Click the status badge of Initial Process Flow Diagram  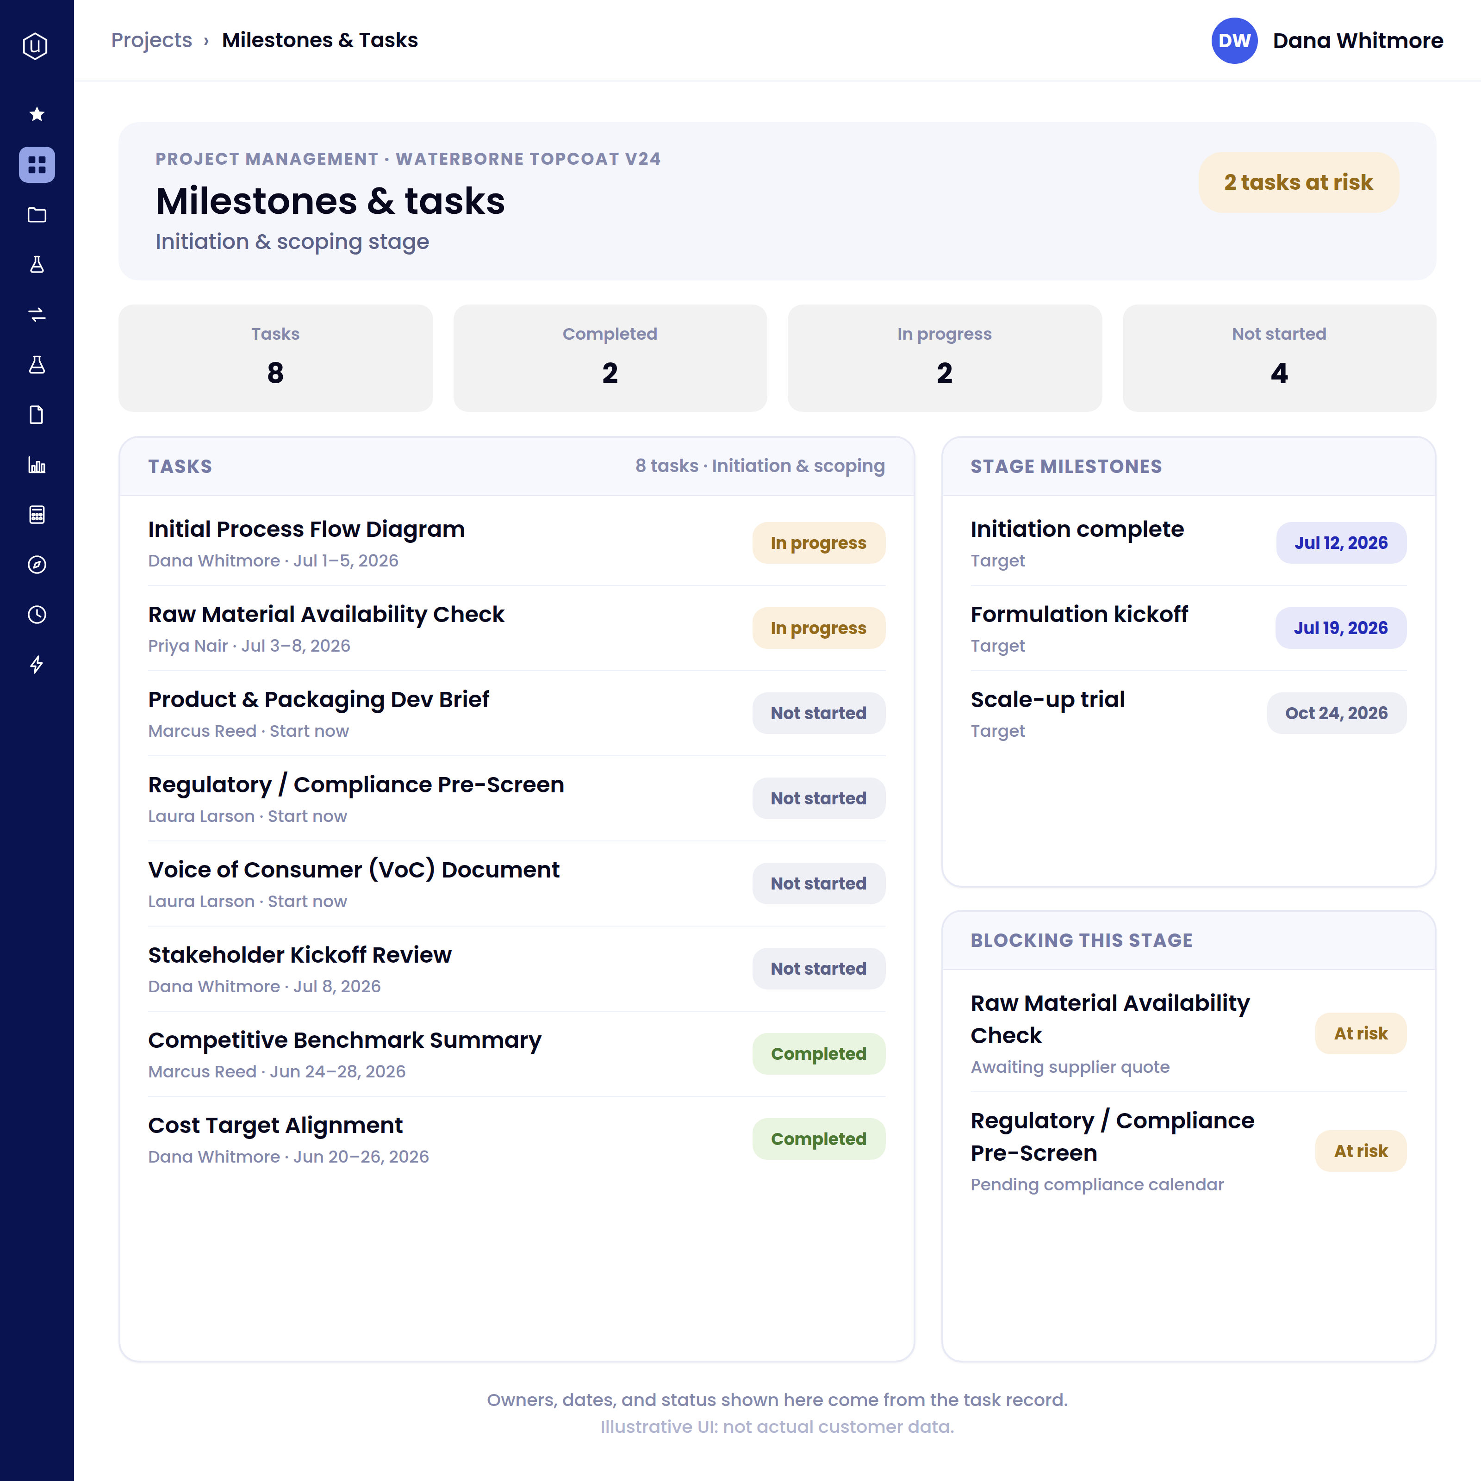(819, 543)
